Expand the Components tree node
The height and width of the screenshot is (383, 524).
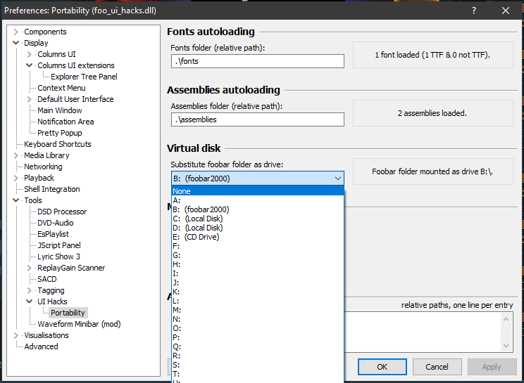(x=15, y=32)
